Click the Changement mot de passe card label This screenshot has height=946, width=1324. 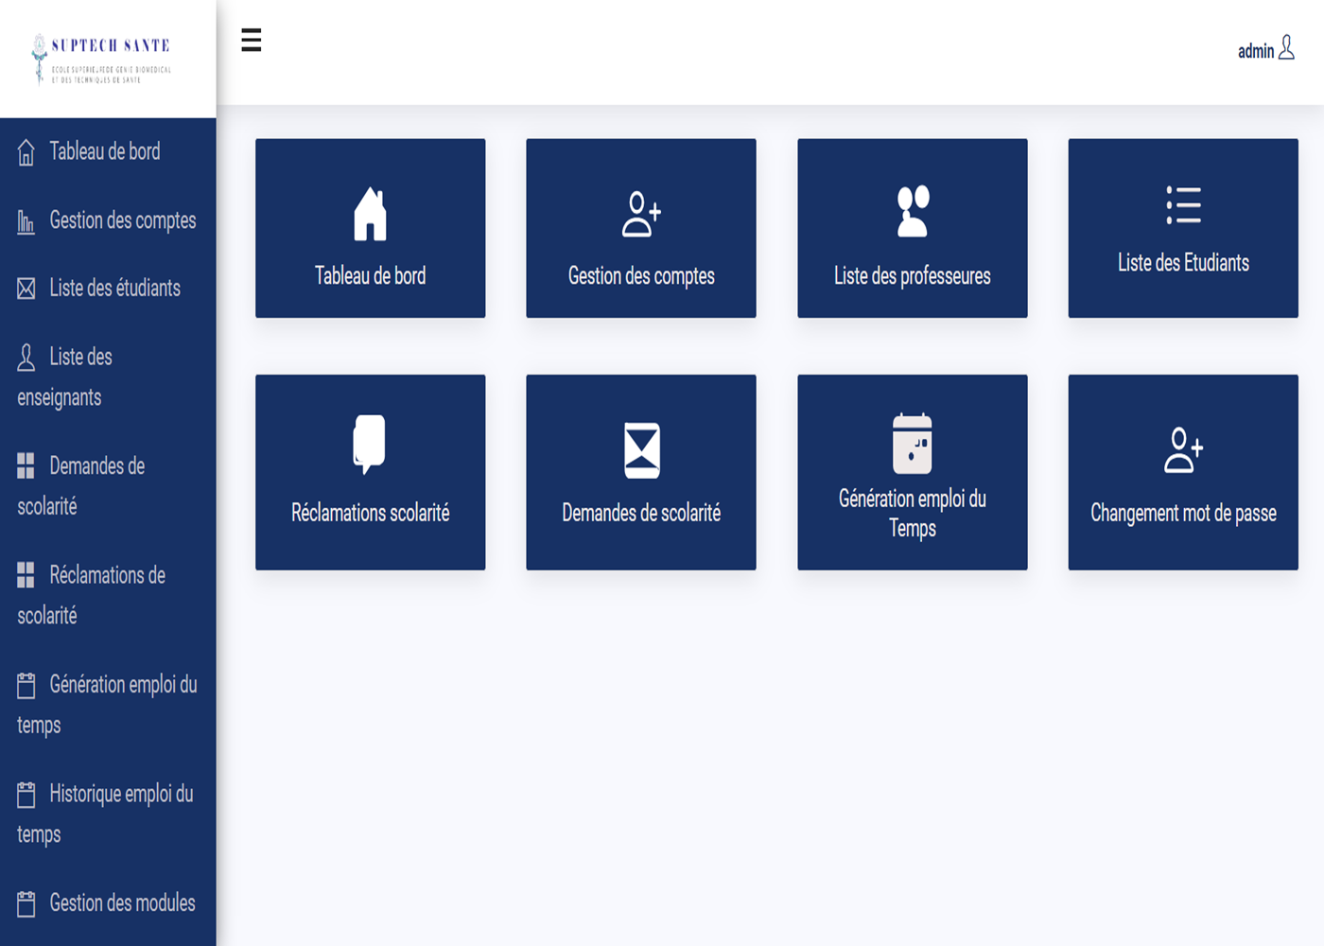tap(1183, 513)
